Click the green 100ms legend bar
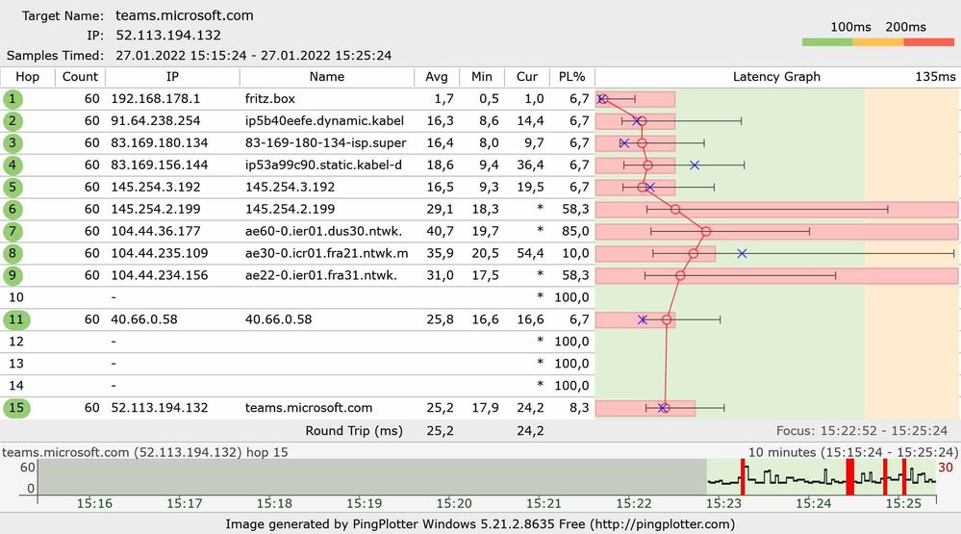 (827, 42)
